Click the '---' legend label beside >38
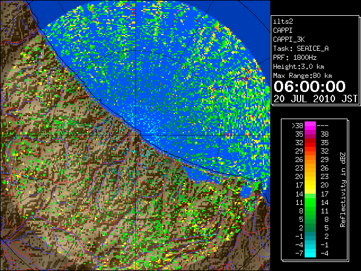 (323, 125)
